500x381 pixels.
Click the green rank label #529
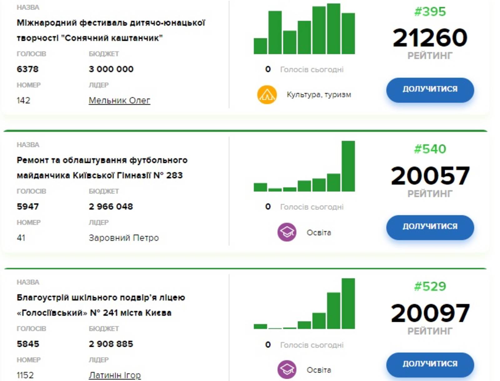pyautogui.click(x=430, y=286)
